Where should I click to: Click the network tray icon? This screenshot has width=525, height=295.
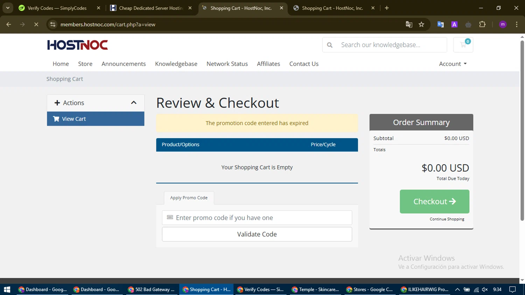point(476,289)
